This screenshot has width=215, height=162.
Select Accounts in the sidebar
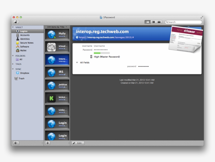coord(28,35)
